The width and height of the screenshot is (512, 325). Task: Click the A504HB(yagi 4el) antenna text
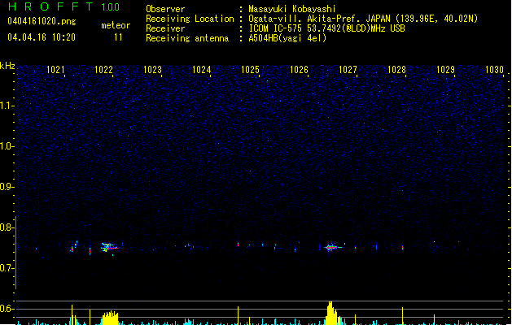click(x=287, y=38)
